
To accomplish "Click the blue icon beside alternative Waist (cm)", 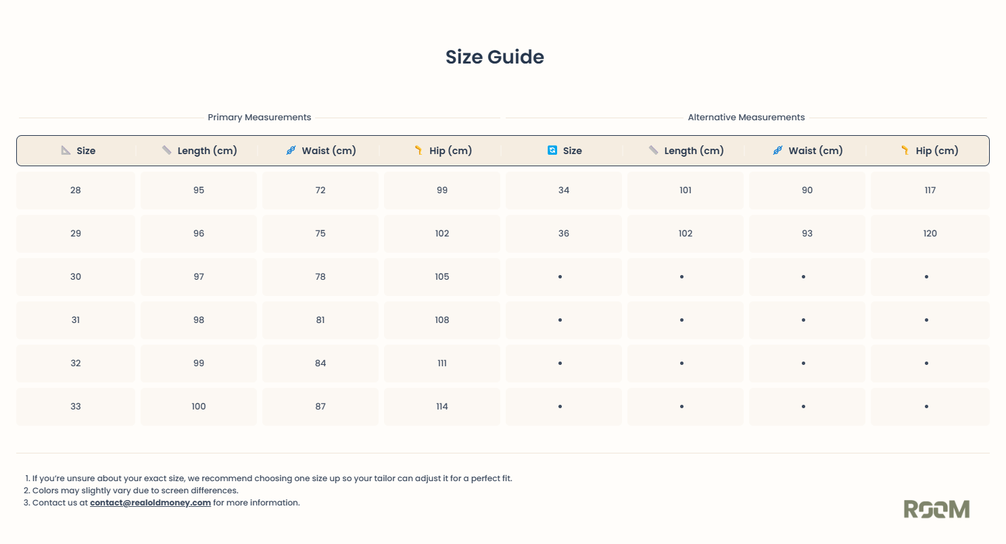I will pyautogui.click(x=777, y=151).
